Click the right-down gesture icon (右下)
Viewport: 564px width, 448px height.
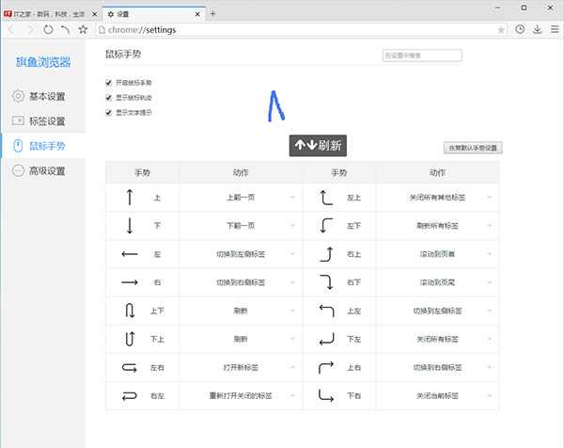326,282
